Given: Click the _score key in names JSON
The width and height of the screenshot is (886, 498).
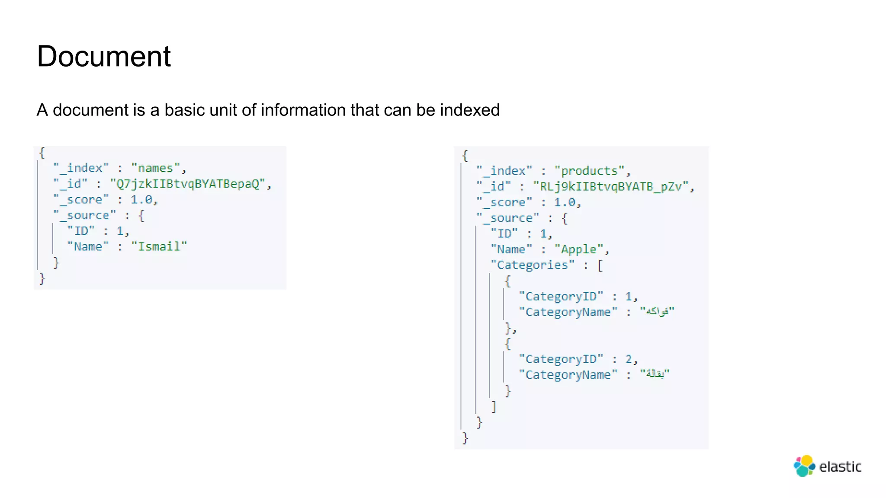Looking at the screenshot, I should 81,199.
